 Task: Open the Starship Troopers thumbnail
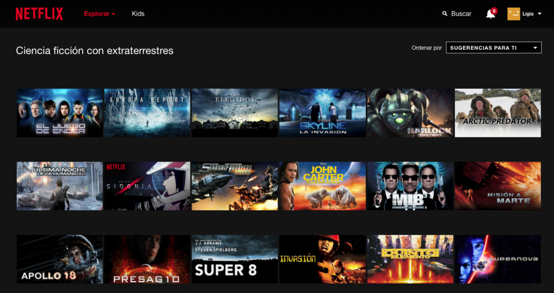coord(235,186)
